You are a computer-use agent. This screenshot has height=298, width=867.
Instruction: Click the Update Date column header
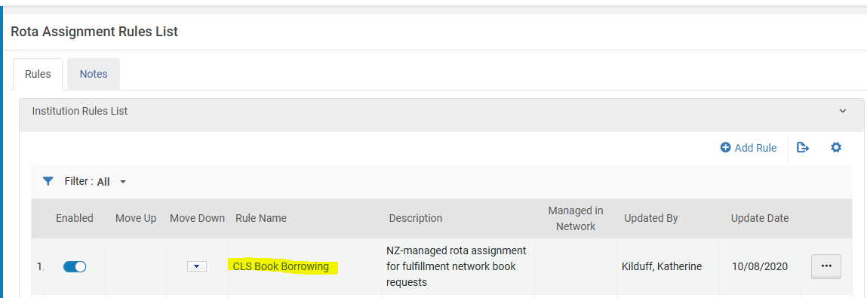(760, 218)
